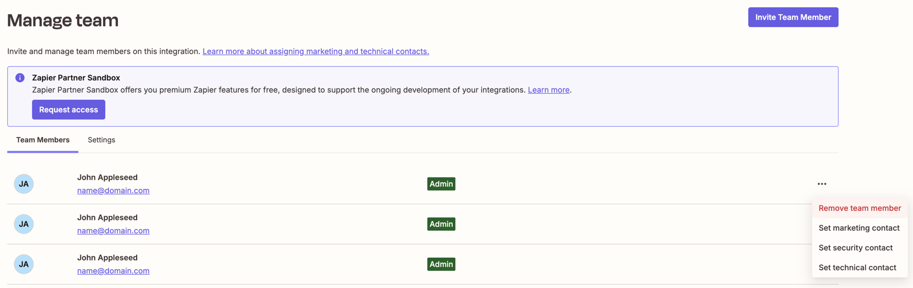Choose Set security contact
This screenshot has width=913, height=288.
(x=855, y=248)
